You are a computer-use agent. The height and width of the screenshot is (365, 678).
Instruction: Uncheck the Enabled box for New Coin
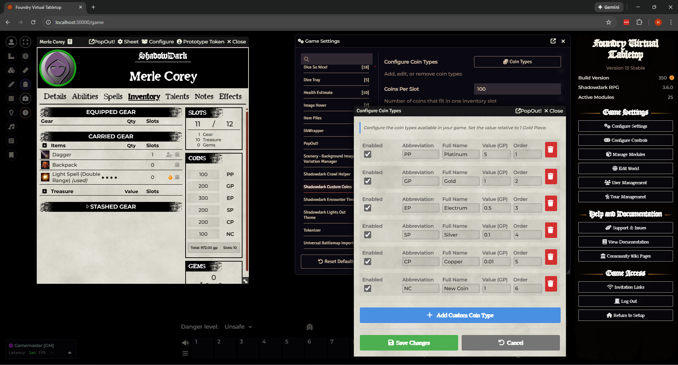pyautogui.click(x=368, y=288)
